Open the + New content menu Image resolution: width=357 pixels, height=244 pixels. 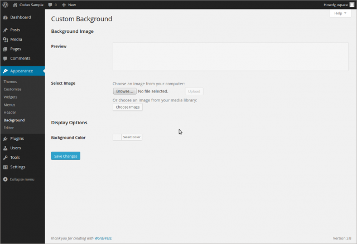pyautogui.click(x=69, y=4)
